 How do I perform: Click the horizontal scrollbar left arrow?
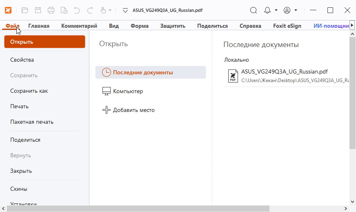click(3, 209)
